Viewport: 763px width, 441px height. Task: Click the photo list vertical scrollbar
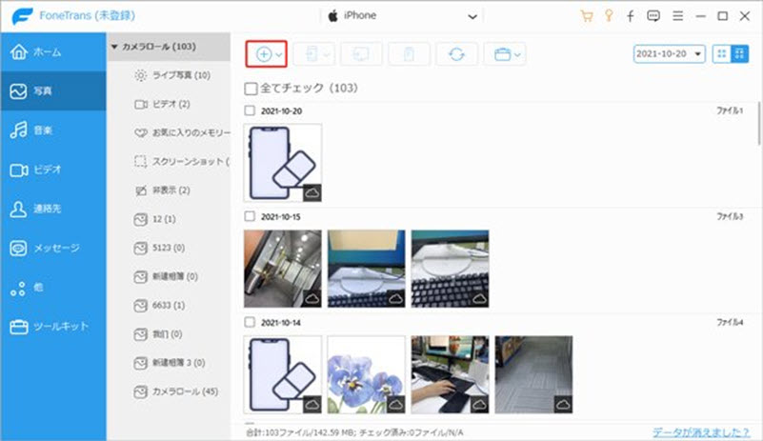[x=759, y=123]
